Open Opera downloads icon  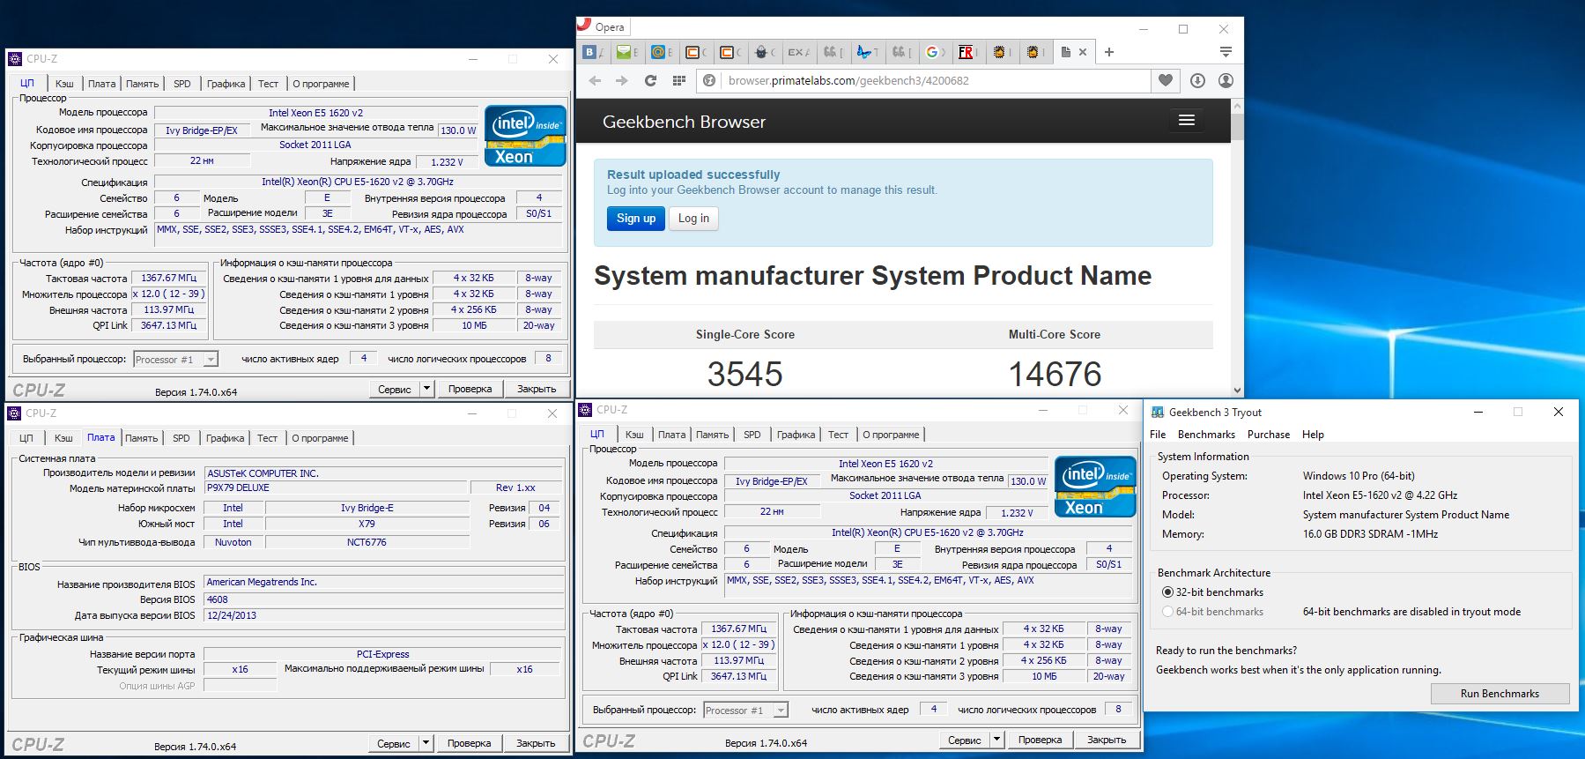pyautogui.click(x=1197, y=80)
